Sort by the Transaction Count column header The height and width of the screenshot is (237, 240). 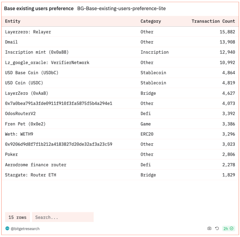(x=213, y=21)
